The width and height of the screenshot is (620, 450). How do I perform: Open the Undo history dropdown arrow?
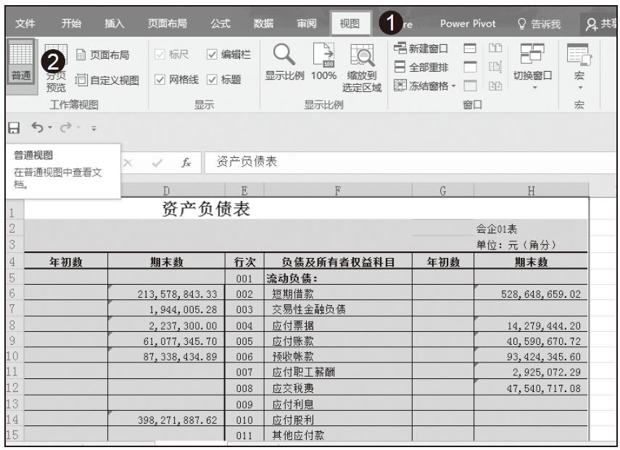coord(50,128)
